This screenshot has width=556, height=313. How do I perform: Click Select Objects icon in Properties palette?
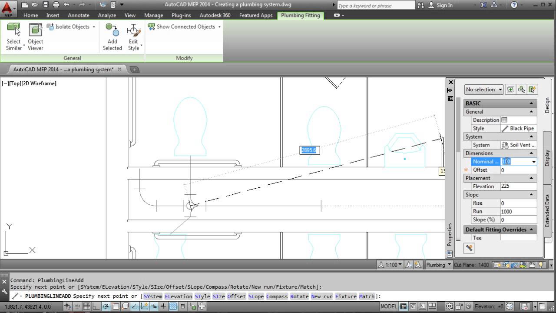522,90
